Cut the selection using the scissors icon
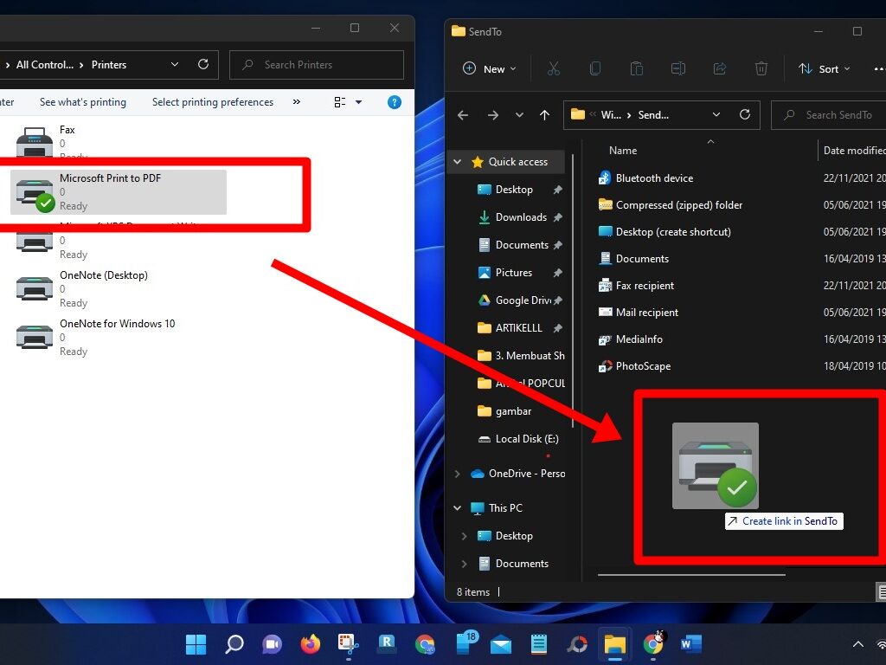 (553, 68)
